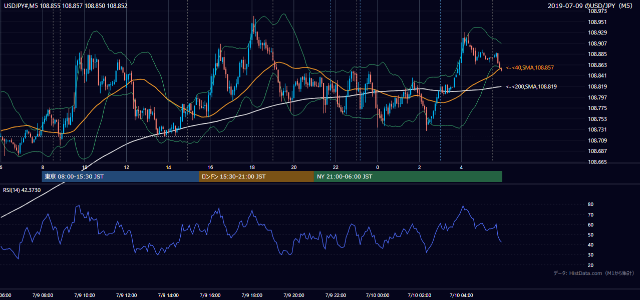Click RSI scale value 70

pos(591,214)
